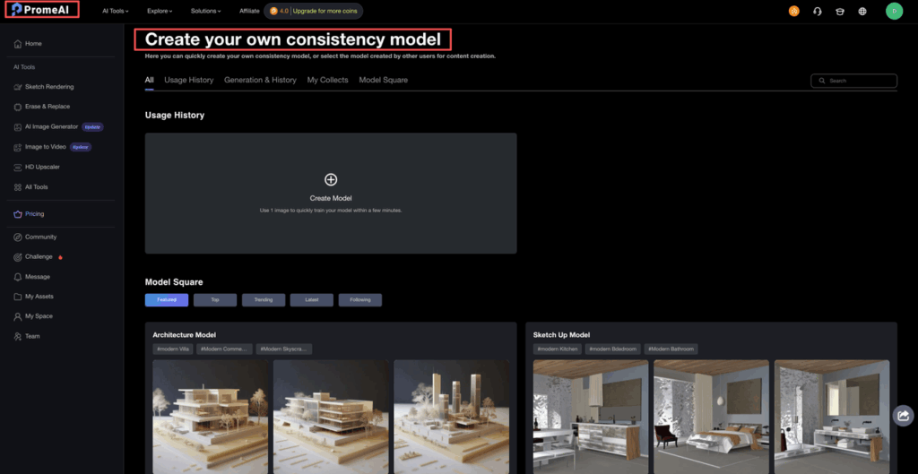Open the bedroom render thumbnail
Viewport: 918px width, 474px height.
(x=711, y=417)
